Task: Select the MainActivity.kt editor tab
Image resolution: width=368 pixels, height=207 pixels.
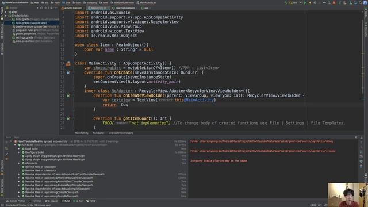Action: 98,8
